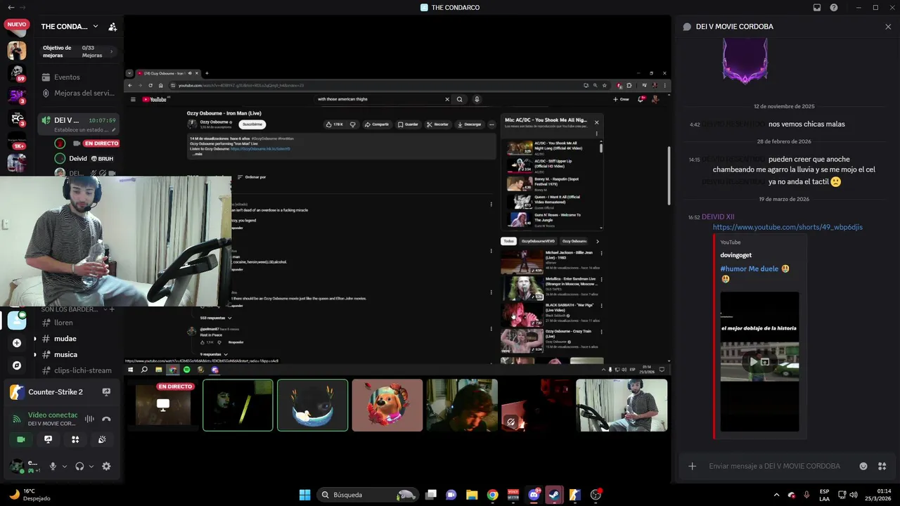This screenshot has height=506, width=900.
Task: Open File Explorer from the taskbar
Action: pos(472,495)
